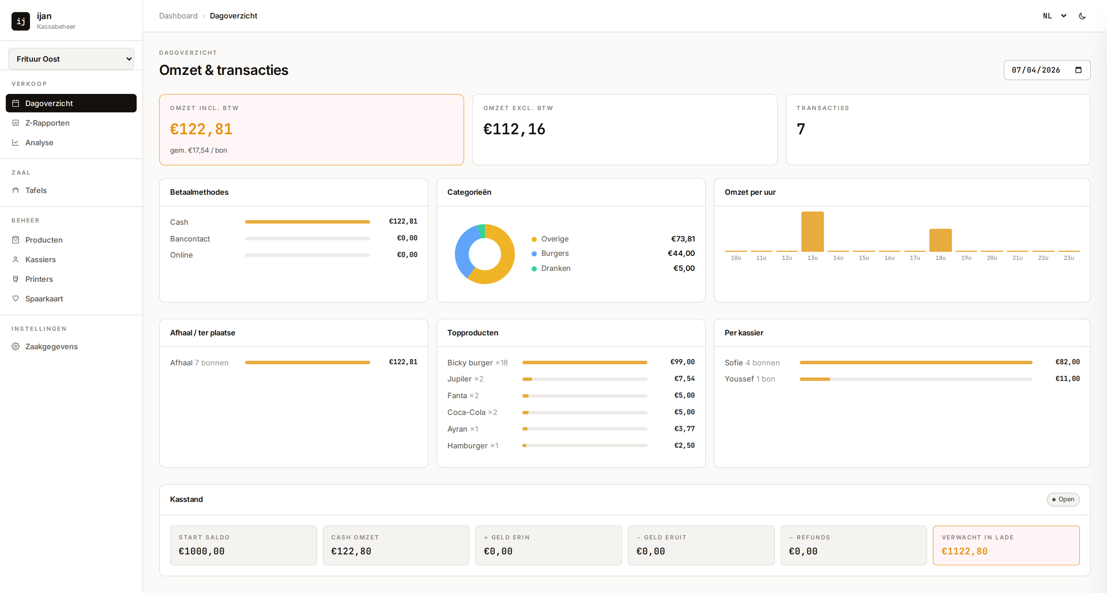Click the Analyse chart icon

(16, 143)
